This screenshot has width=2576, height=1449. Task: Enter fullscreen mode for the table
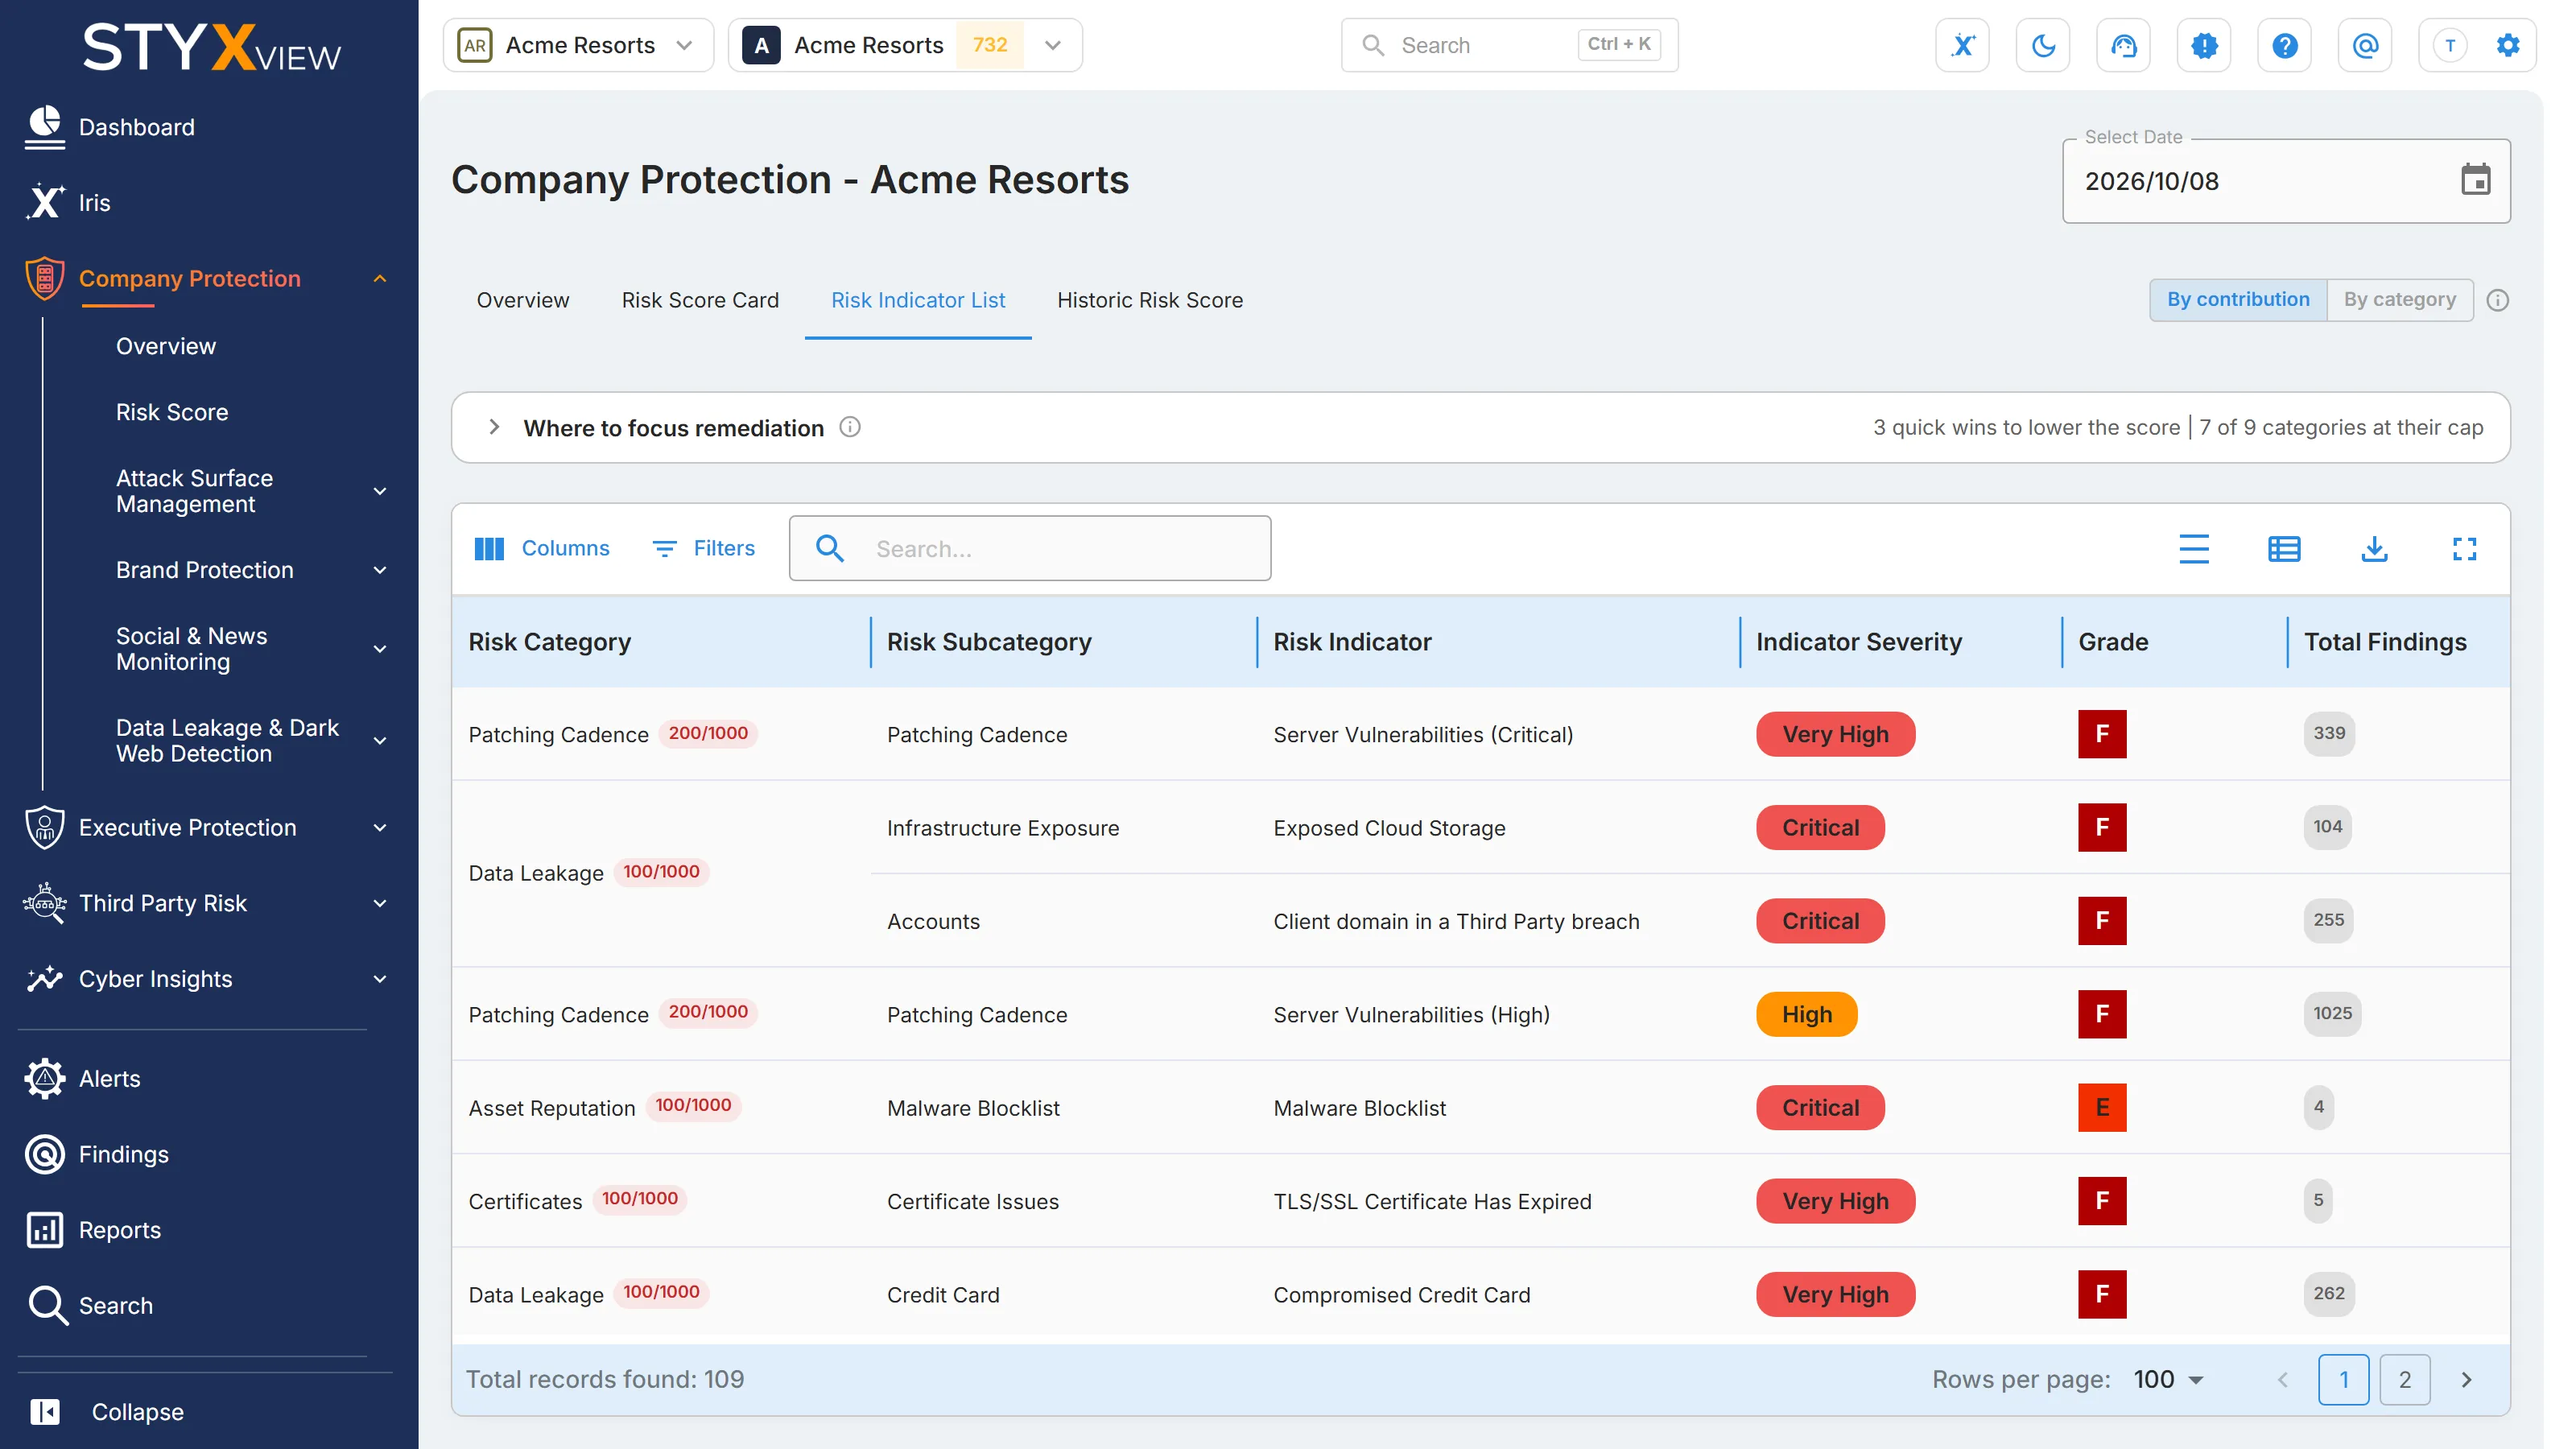pyautogui.click(x=2464, y=548)
